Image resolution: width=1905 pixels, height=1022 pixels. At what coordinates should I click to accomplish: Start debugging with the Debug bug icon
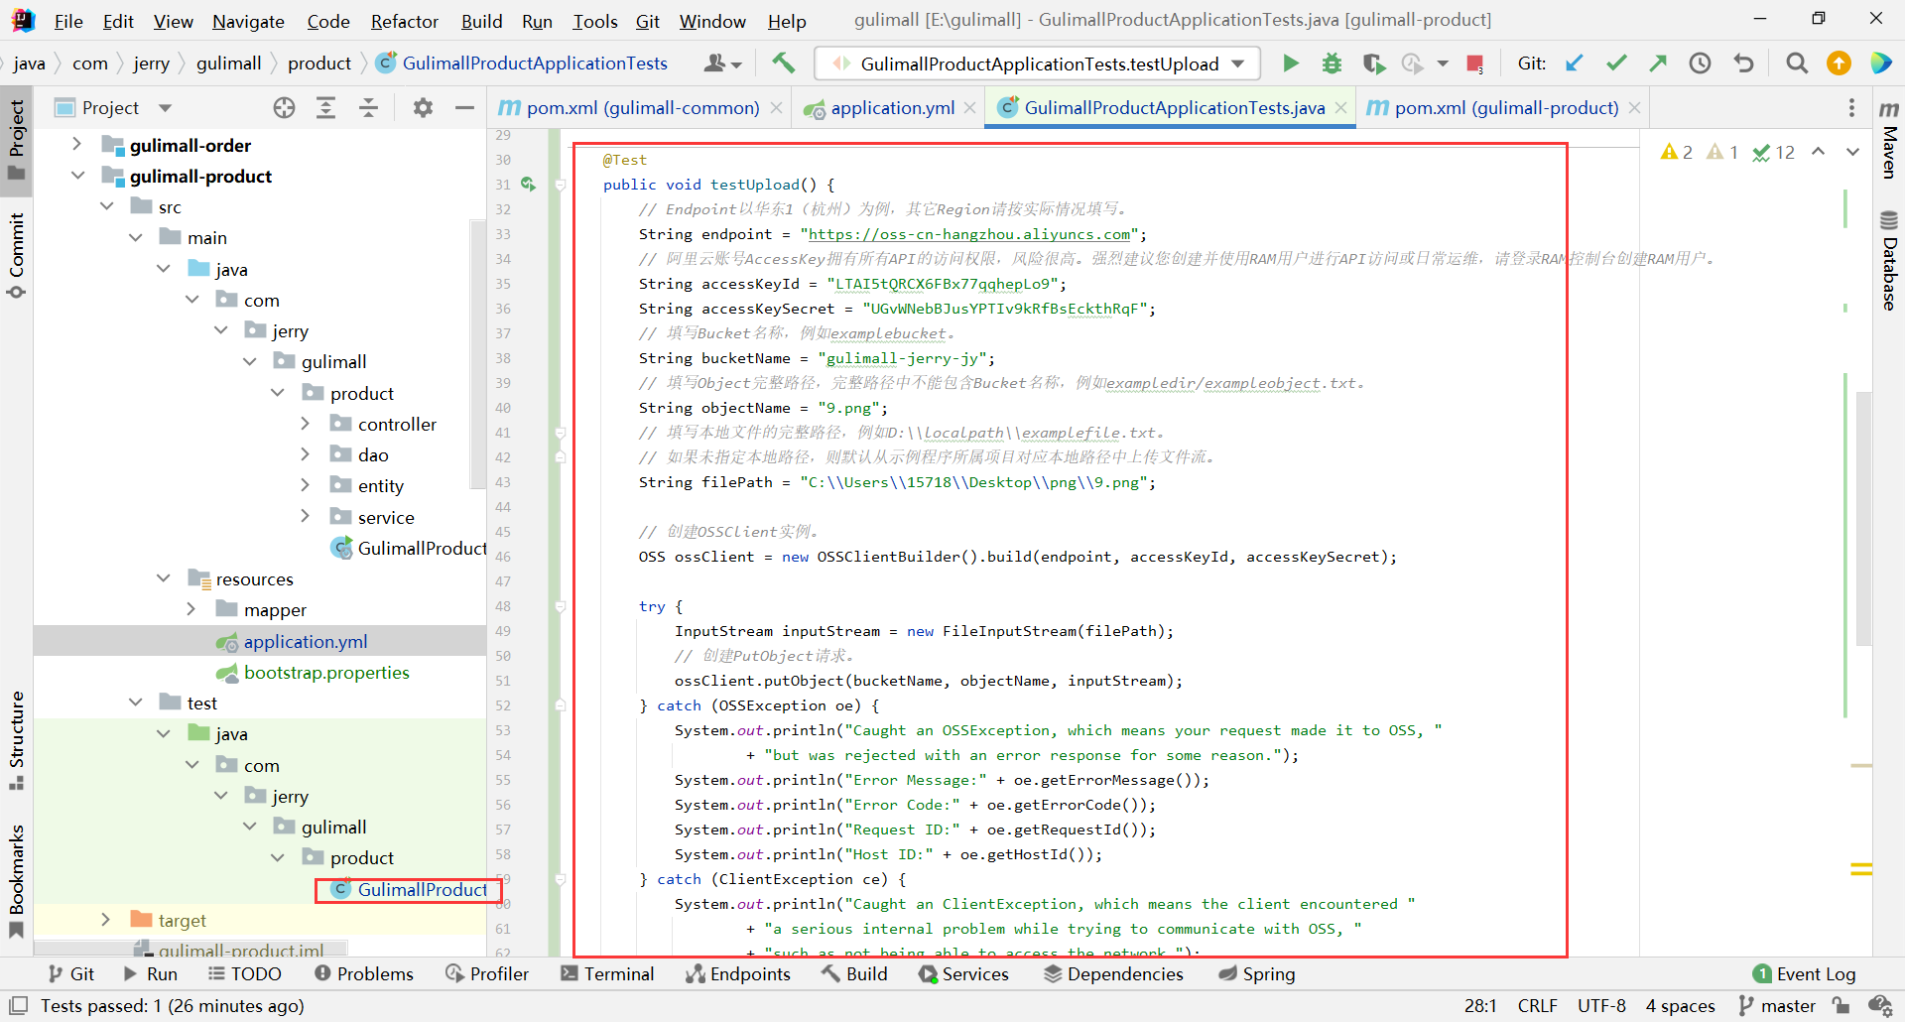coord(1332,64)
